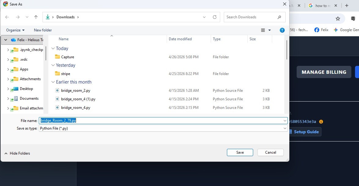The width and height of the screenshot is (359, 186).
Task: Select the .wdc folder in tree
Action: coord(24,59)
